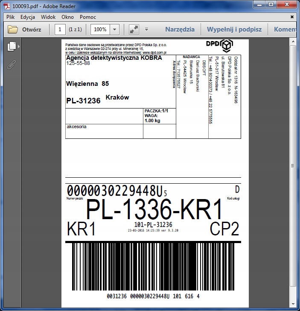300x311 pixels.
Task: Minimize the Adobe Reader window
Action: click(259, 5)
